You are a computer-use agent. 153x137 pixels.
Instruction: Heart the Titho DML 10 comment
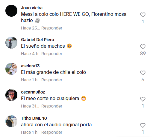143,125
